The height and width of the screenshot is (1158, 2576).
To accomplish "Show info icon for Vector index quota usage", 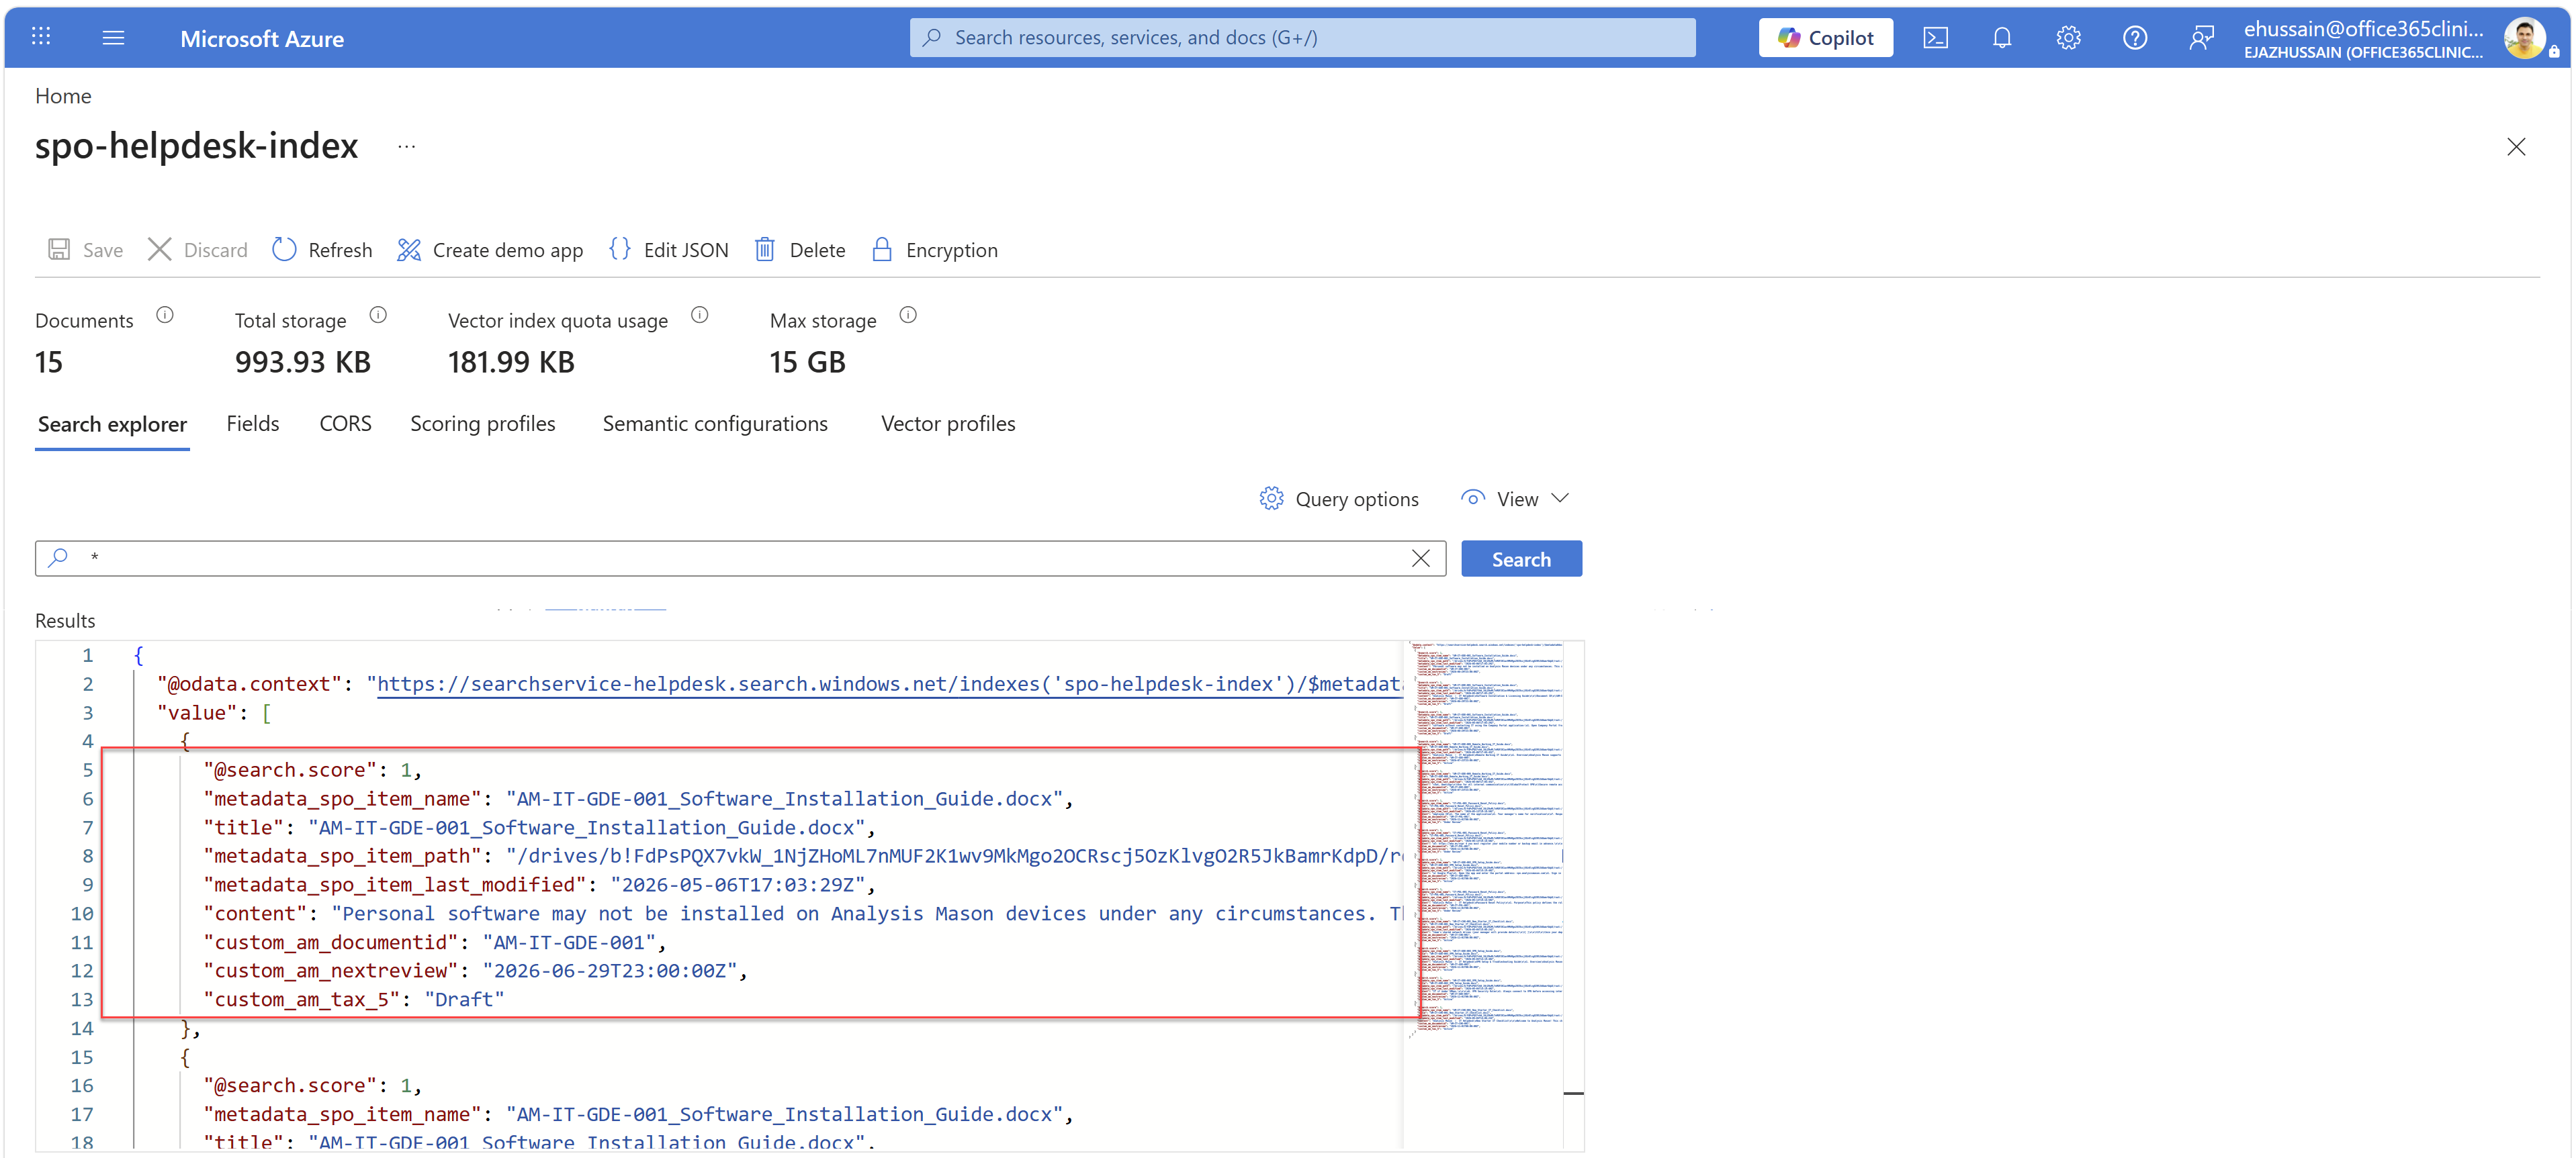I will [700, 316].
